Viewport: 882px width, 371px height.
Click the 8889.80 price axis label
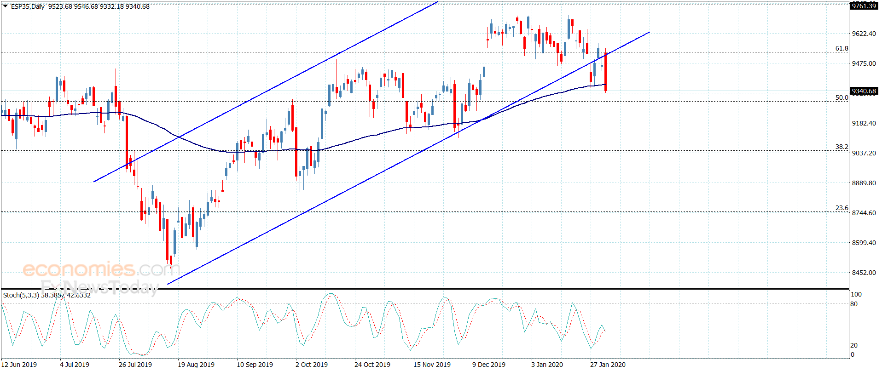pyautogui.click(x=864, y=183)
